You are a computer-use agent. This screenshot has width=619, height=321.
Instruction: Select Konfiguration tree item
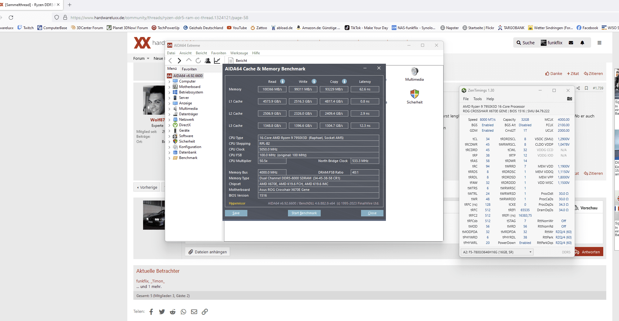point(190,147)
